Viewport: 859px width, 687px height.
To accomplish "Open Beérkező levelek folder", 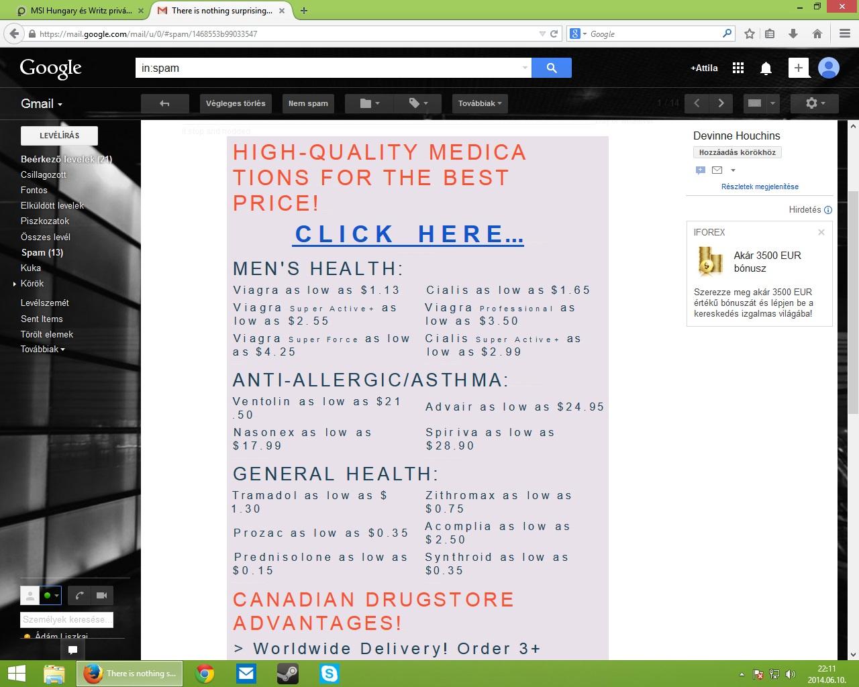I will (66, 159).
